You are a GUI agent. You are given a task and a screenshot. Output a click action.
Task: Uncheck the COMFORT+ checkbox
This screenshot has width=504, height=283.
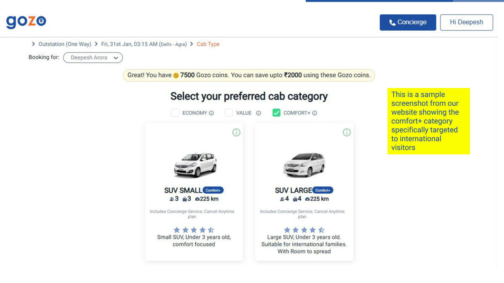[276, 113]
